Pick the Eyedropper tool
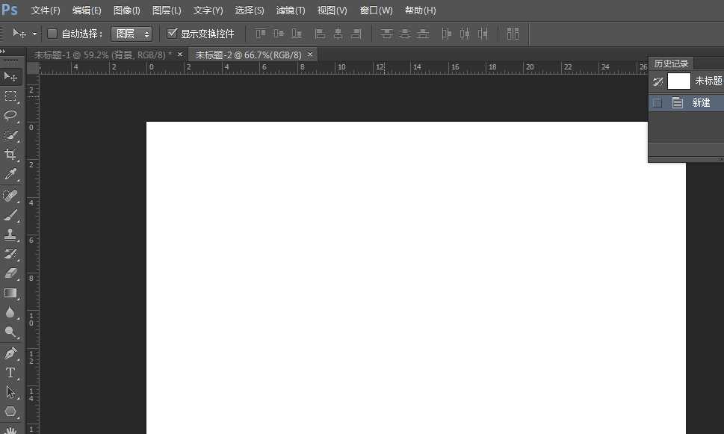Viewport: 724px width, 434px height. pyautogui.click(x=10, y=174)
